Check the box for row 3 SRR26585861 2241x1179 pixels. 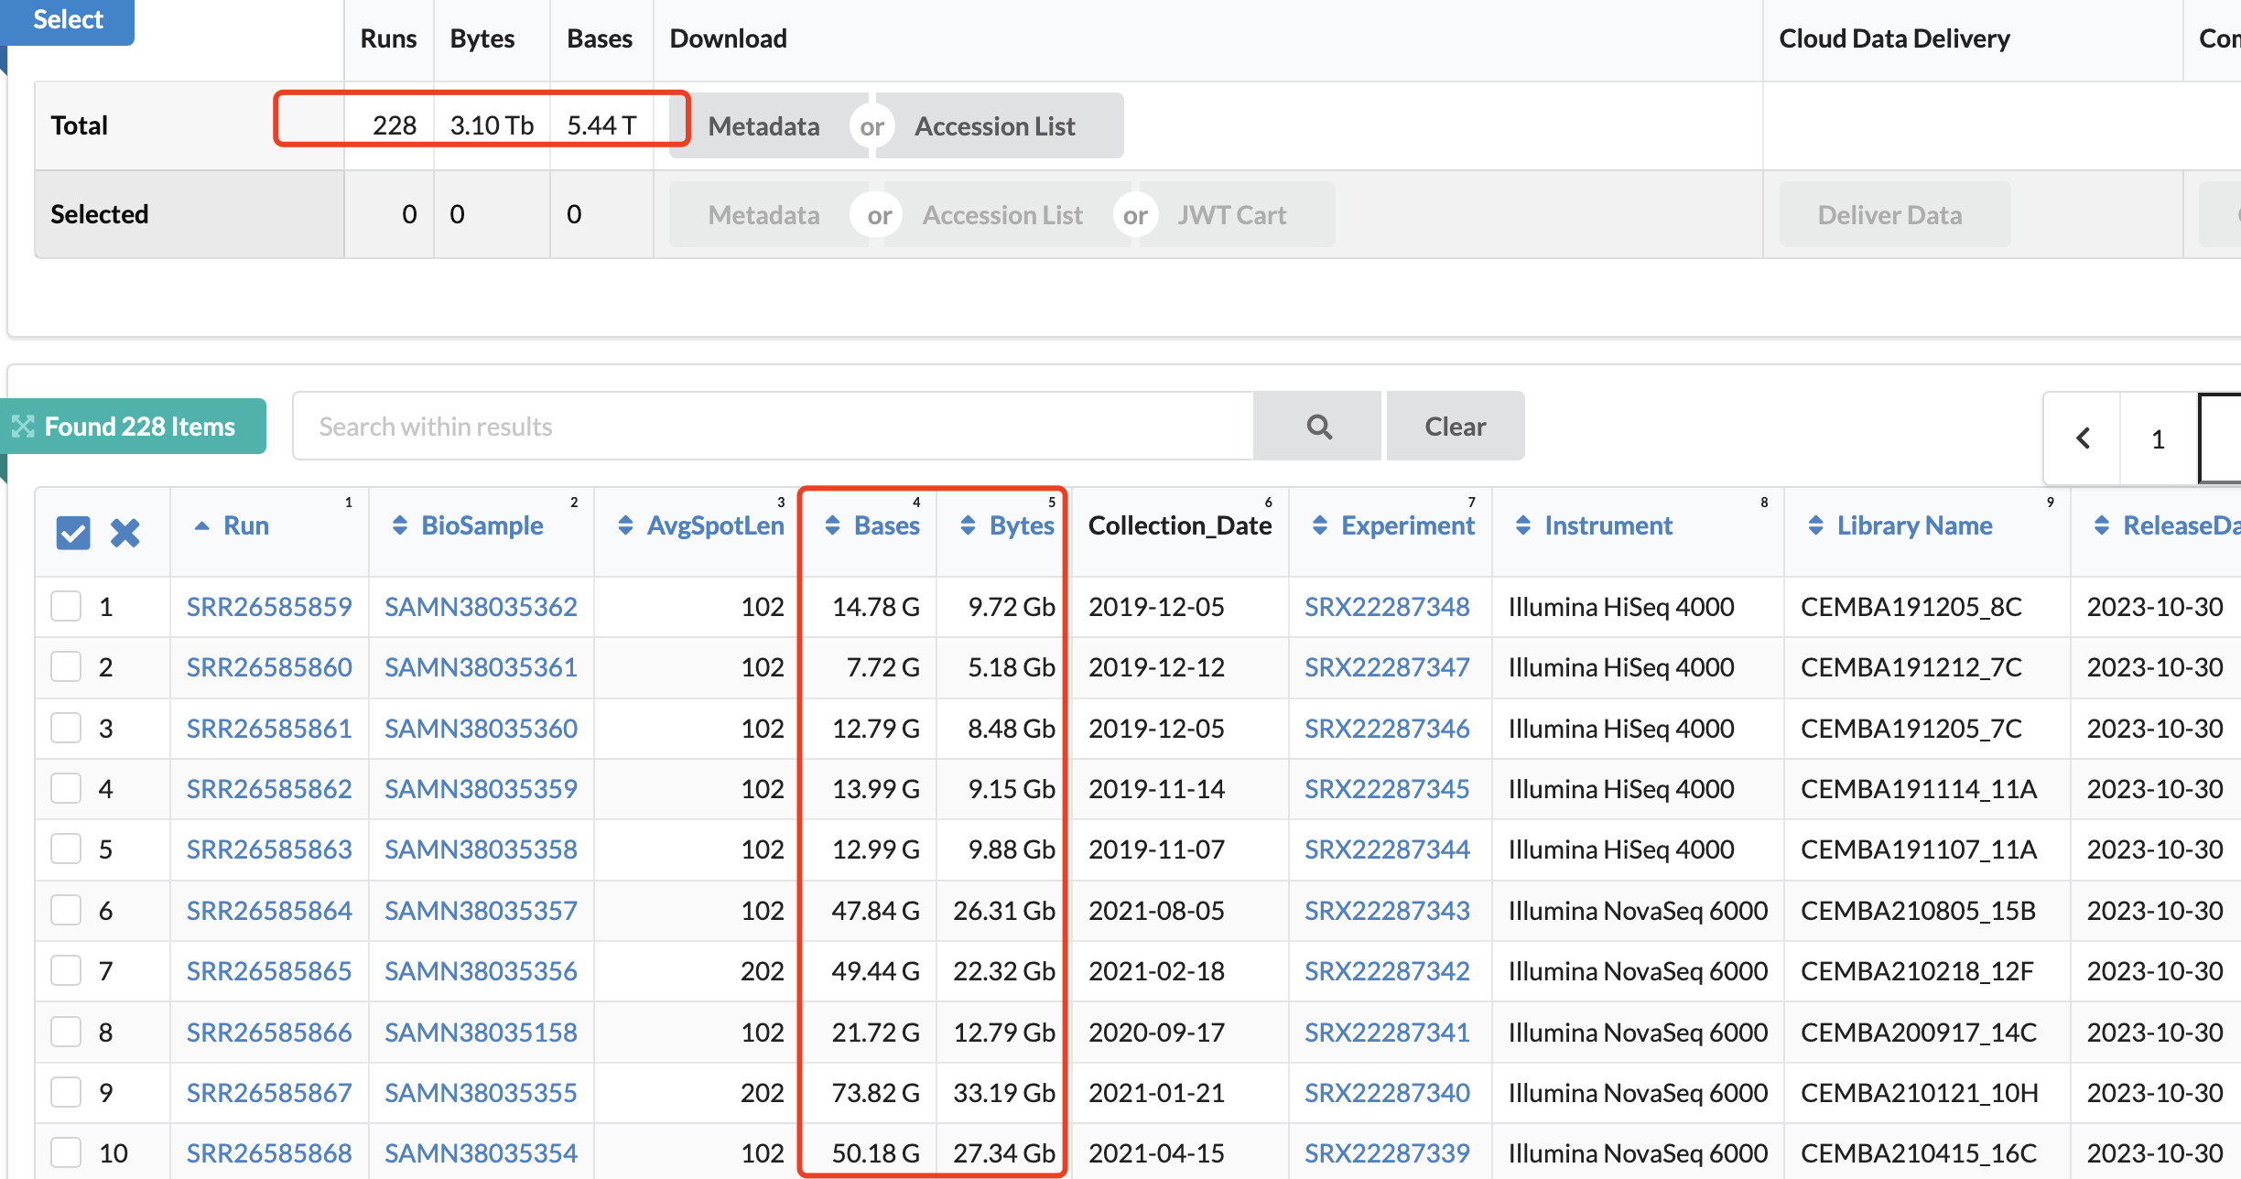click(x=66, y=728)
